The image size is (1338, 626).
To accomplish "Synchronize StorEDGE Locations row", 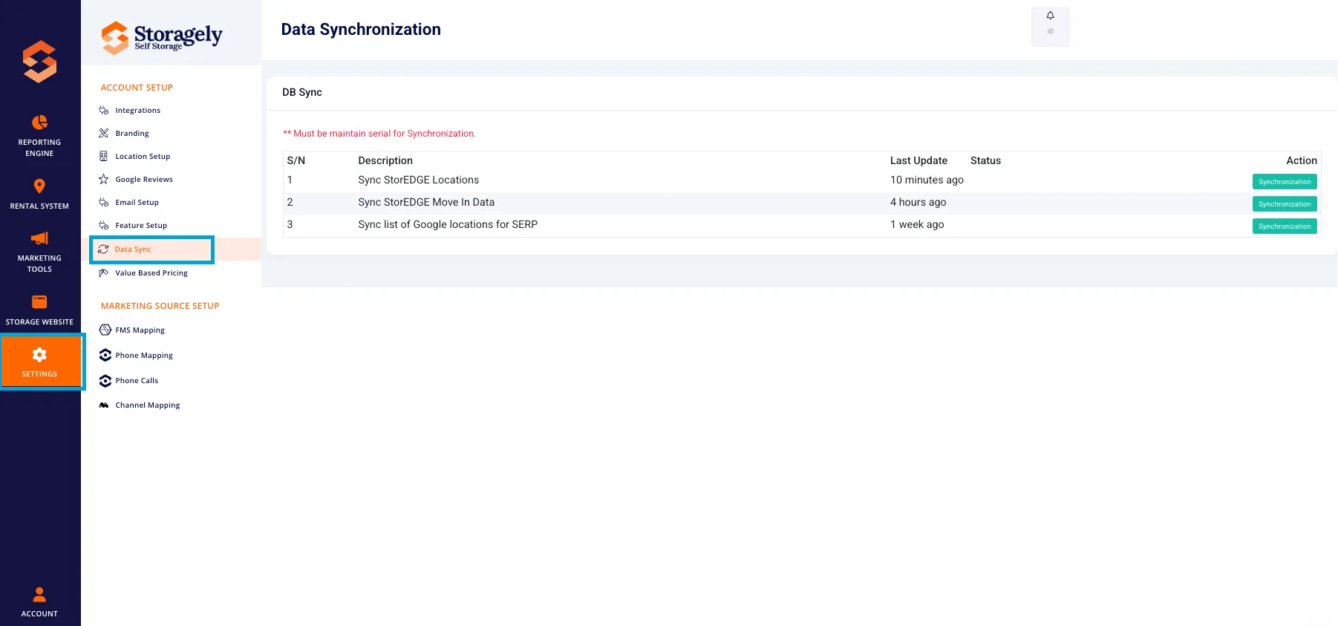I will coord(1285,182).
